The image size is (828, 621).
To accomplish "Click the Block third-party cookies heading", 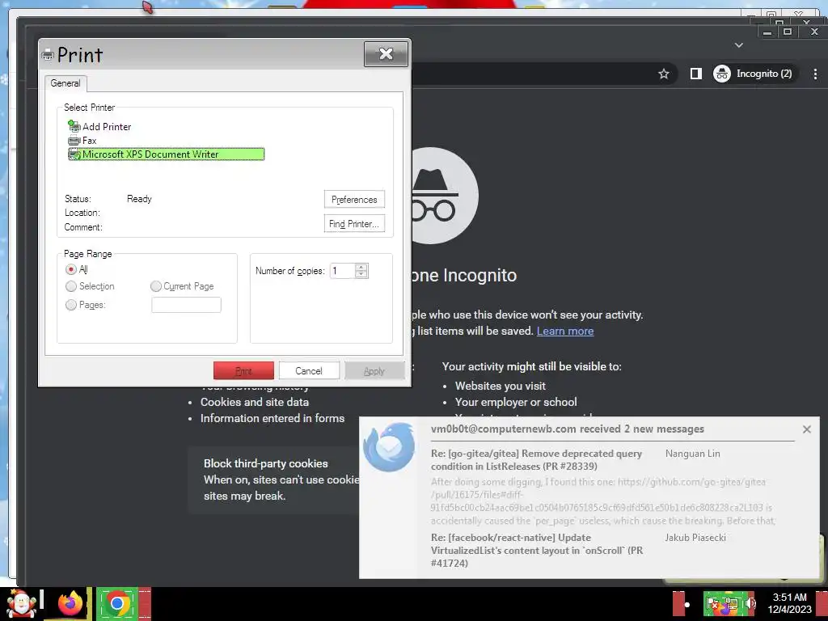I will point(265,463).
